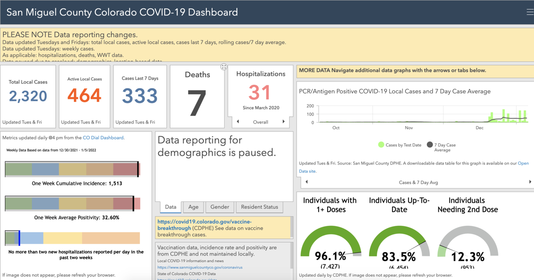This screenshot has width=534, height=280.
Task: Go to previous chart before Cases & 7 Day Avg
Action: point(306,182)
